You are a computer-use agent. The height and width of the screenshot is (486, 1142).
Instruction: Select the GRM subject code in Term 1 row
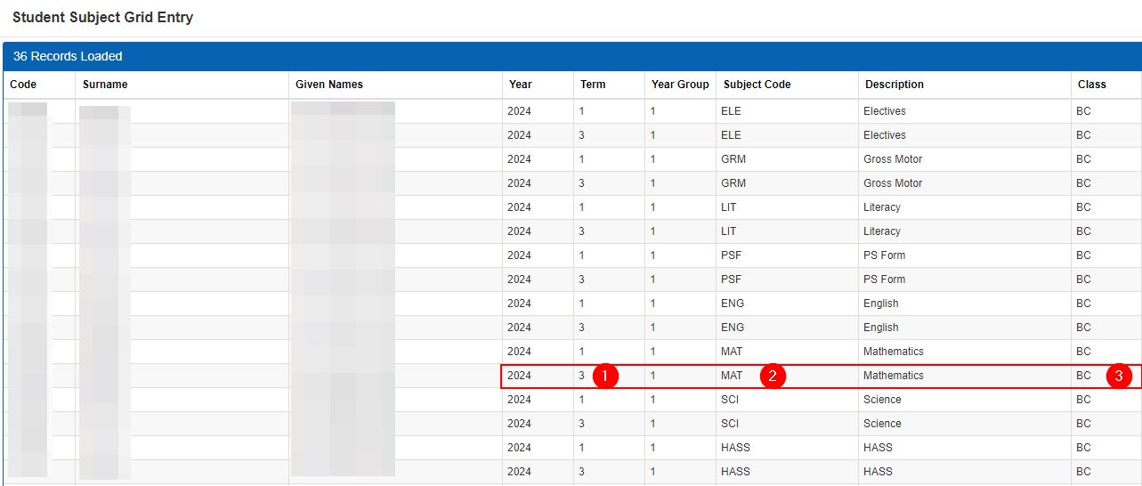[733, 159]
